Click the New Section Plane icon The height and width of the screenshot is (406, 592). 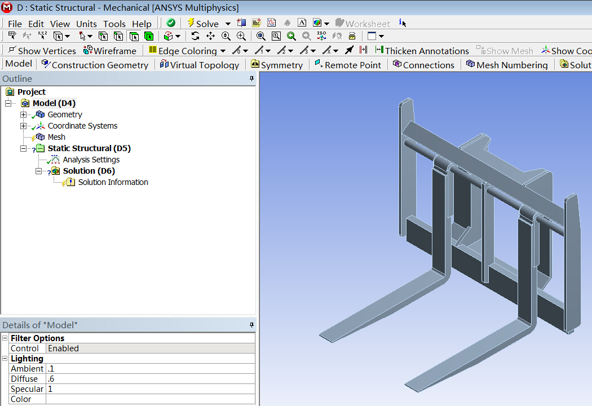tap(242, 23)
